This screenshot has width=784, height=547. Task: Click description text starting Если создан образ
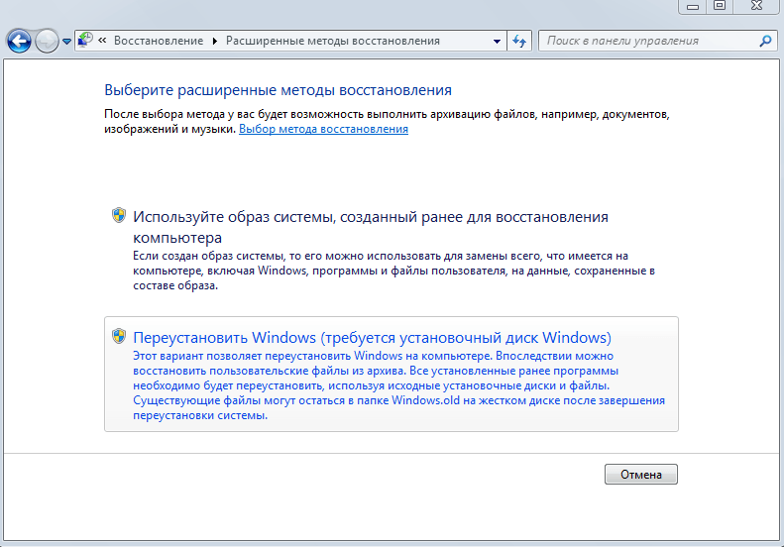(394, 271)
